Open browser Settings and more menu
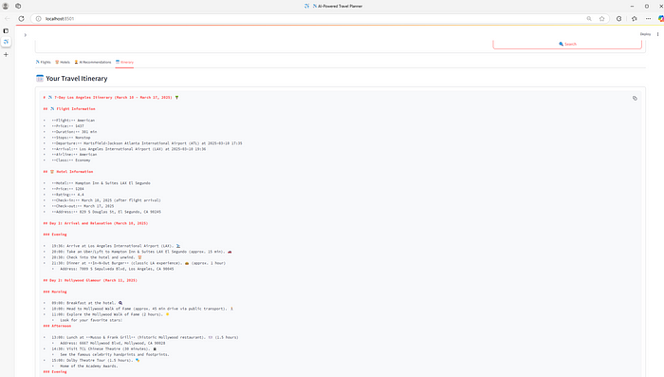Image resolution: width=664 pixels, height=377 pixels. point(648,19)
